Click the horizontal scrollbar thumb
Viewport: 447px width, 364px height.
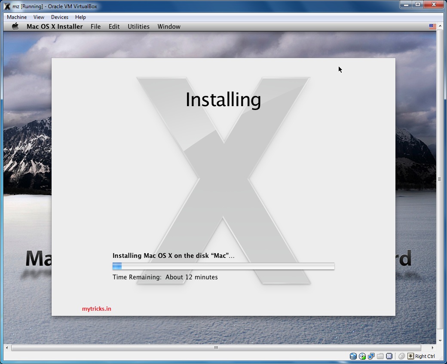point(216,348)
